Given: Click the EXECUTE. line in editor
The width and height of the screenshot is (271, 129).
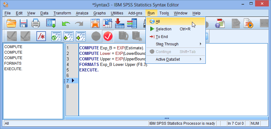Looking at the screenshot, I should (x=89, y=70).
